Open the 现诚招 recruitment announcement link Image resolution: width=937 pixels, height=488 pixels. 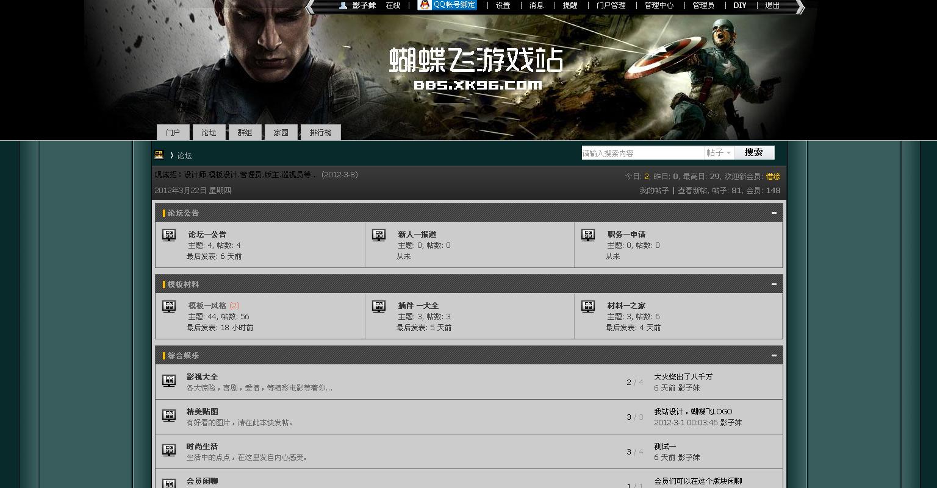[236, 175]
